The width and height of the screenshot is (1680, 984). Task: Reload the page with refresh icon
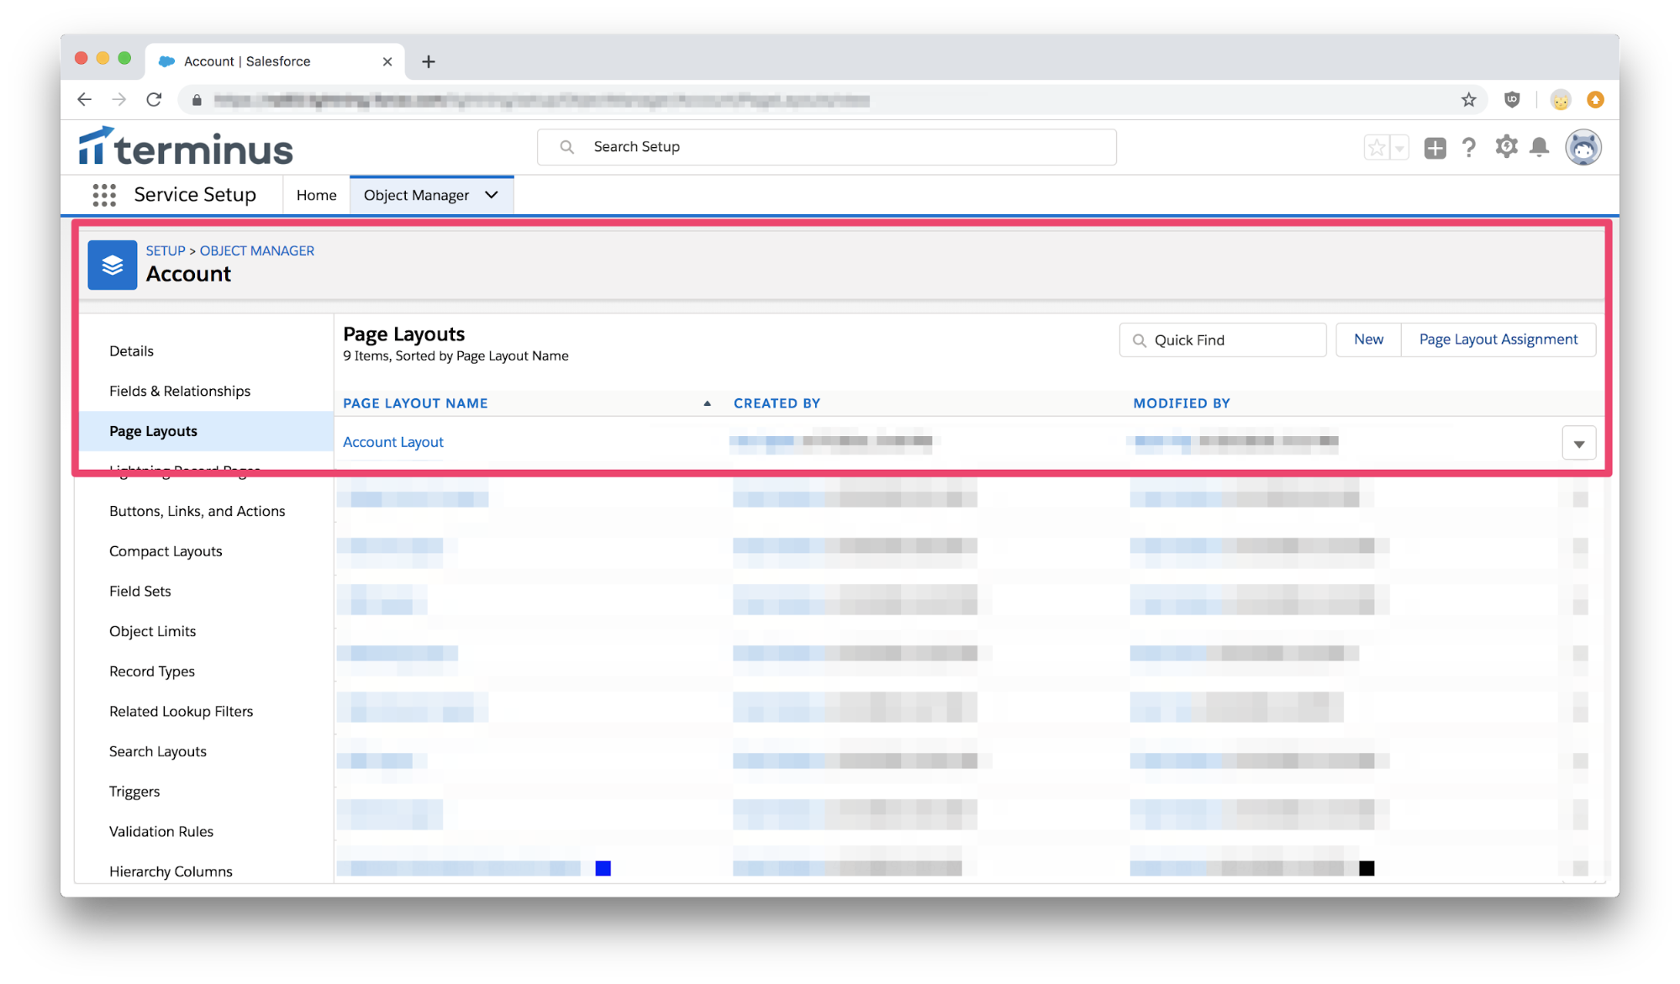[x=154, y=100]
